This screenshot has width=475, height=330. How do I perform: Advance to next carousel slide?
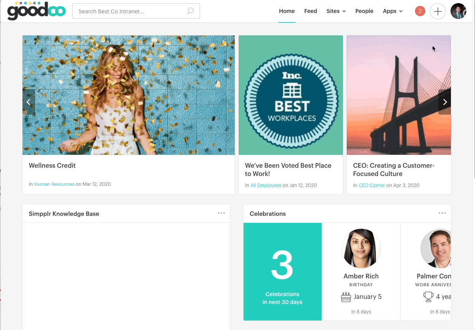[445, 102]
